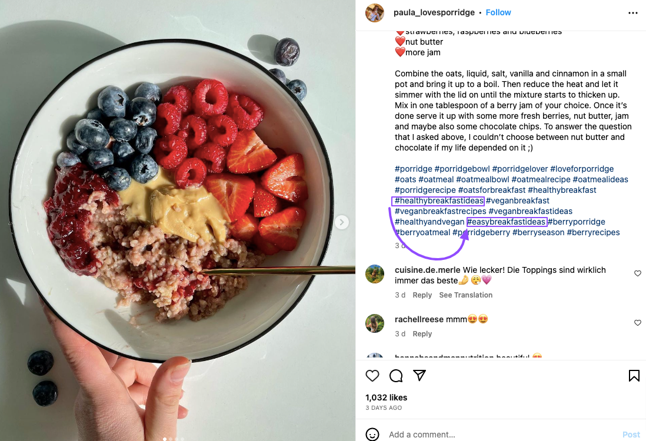This screenshot has height=441, width=646.
Task: Open the #easybreakfastideas hashtag
Action: tap(507, 222)
